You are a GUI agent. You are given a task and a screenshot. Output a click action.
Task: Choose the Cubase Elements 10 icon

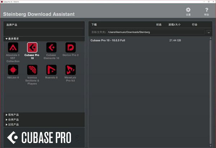click(x=51, y=48)
